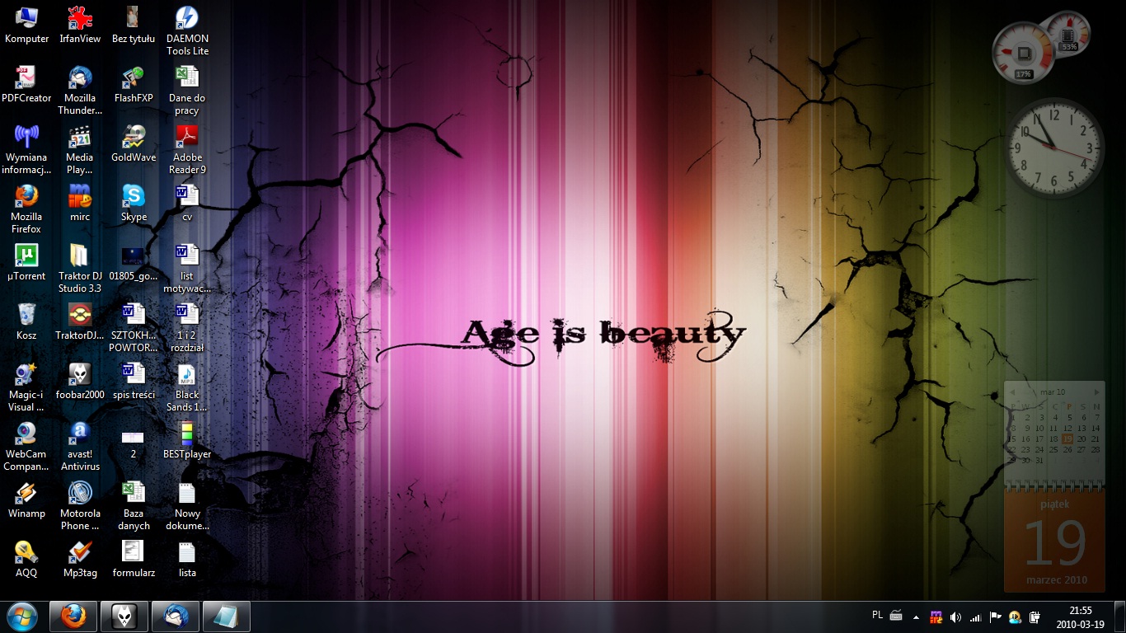Click the analog clock gadget
Viewport: 1126px width, 633px height.
coord(1056,148)
